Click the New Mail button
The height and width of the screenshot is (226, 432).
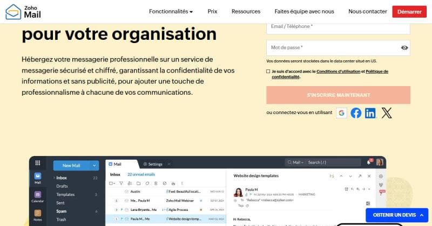tap(71, 166)
